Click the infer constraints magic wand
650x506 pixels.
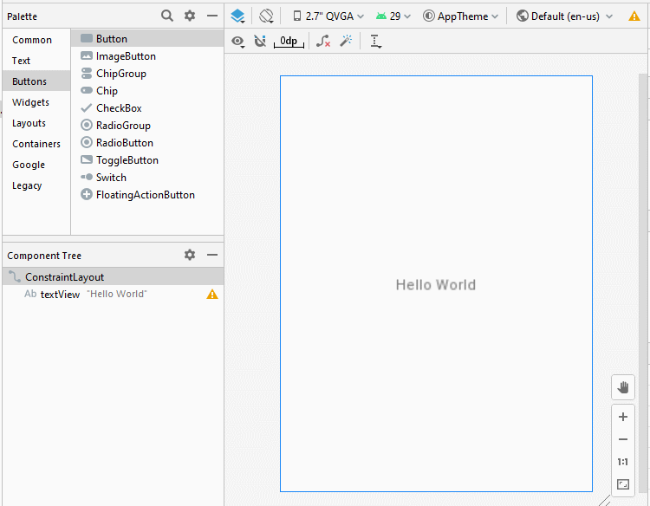pyautogui.click(x=346, y=41)
